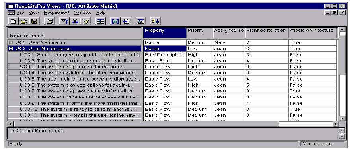
Task: Click the Affects Architecture column header
Action: pos(312,33)
